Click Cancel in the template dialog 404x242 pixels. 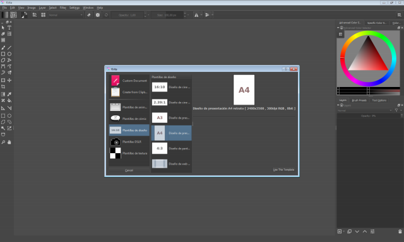[x=129, y=170]
